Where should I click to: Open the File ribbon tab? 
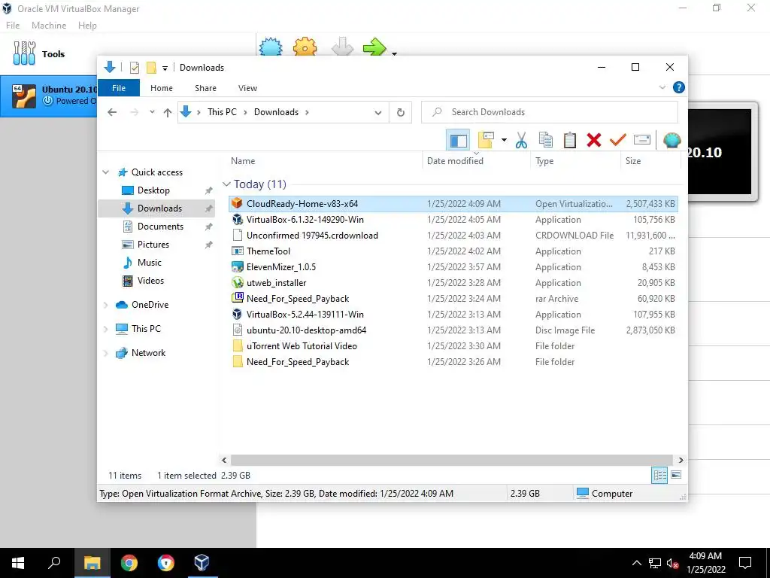click(x=119, y=88)
